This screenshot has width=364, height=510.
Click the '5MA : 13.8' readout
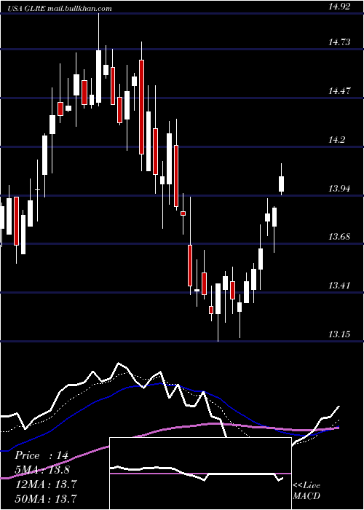(x=42, y=470)
